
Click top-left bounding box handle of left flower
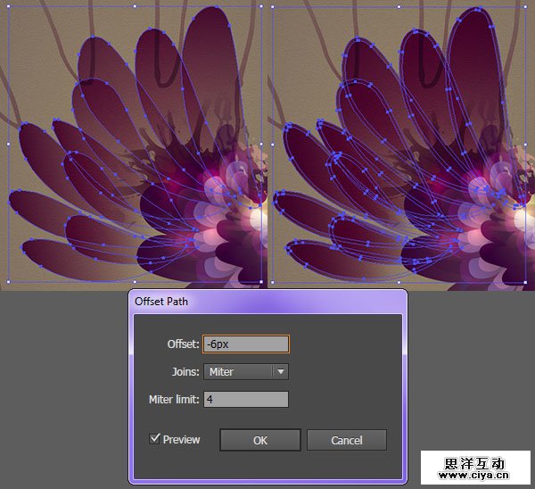pos(9,6)
